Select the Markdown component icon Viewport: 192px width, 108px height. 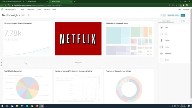pyautogui.click(x=161, y=53)
